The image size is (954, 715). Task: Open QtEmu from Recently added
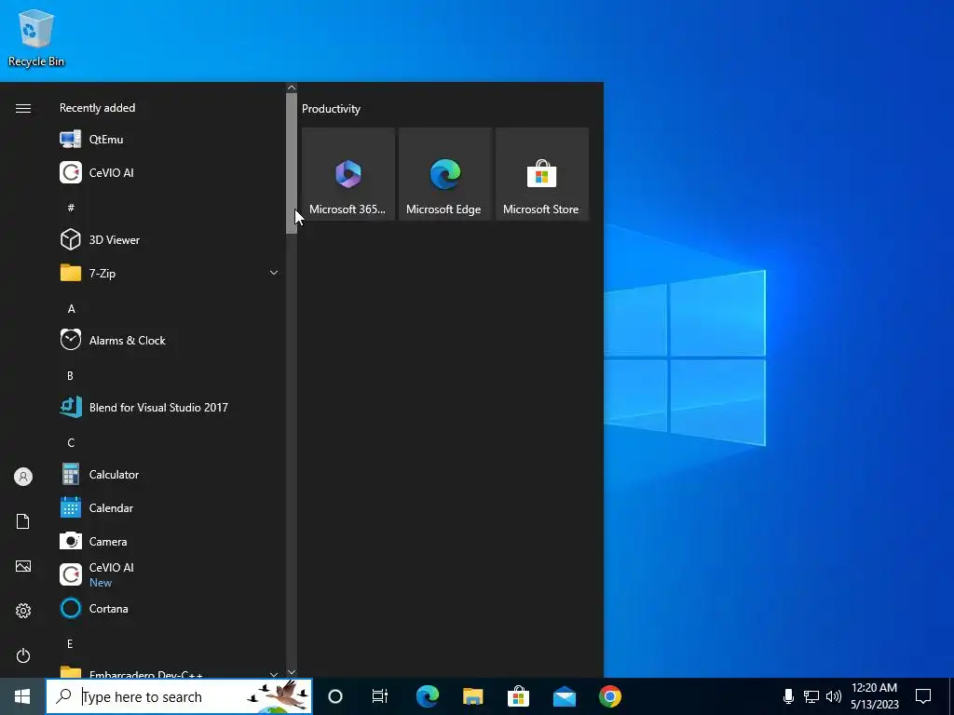click(170, 140)
